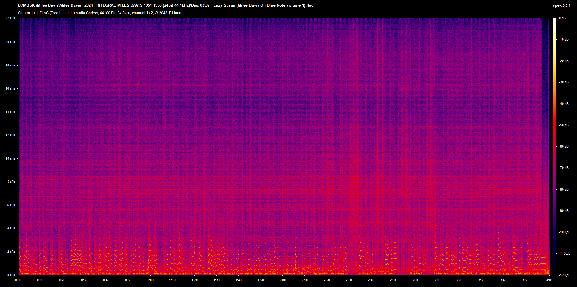Click the -120 дБ color scale label
This screenshot has width=577, height=287.
point(564,275)
